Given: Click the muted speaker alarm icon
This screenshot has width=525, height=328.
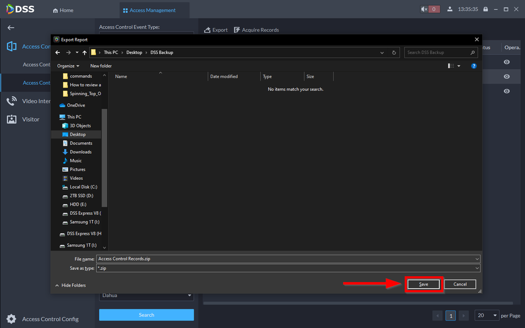Looking at the screenshot, I should tap(424, 10).
